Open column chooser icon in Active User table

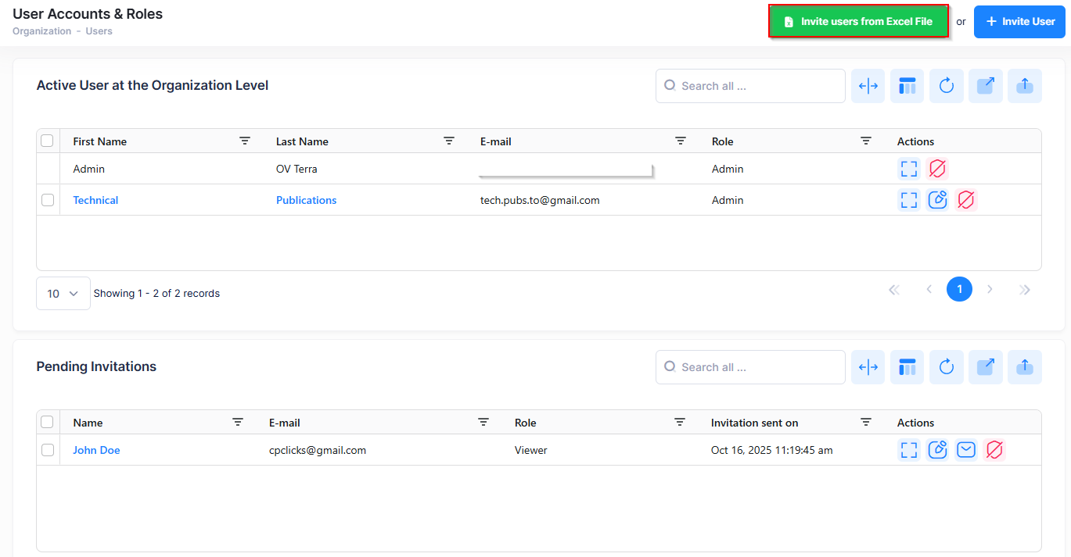pos(907,86)
